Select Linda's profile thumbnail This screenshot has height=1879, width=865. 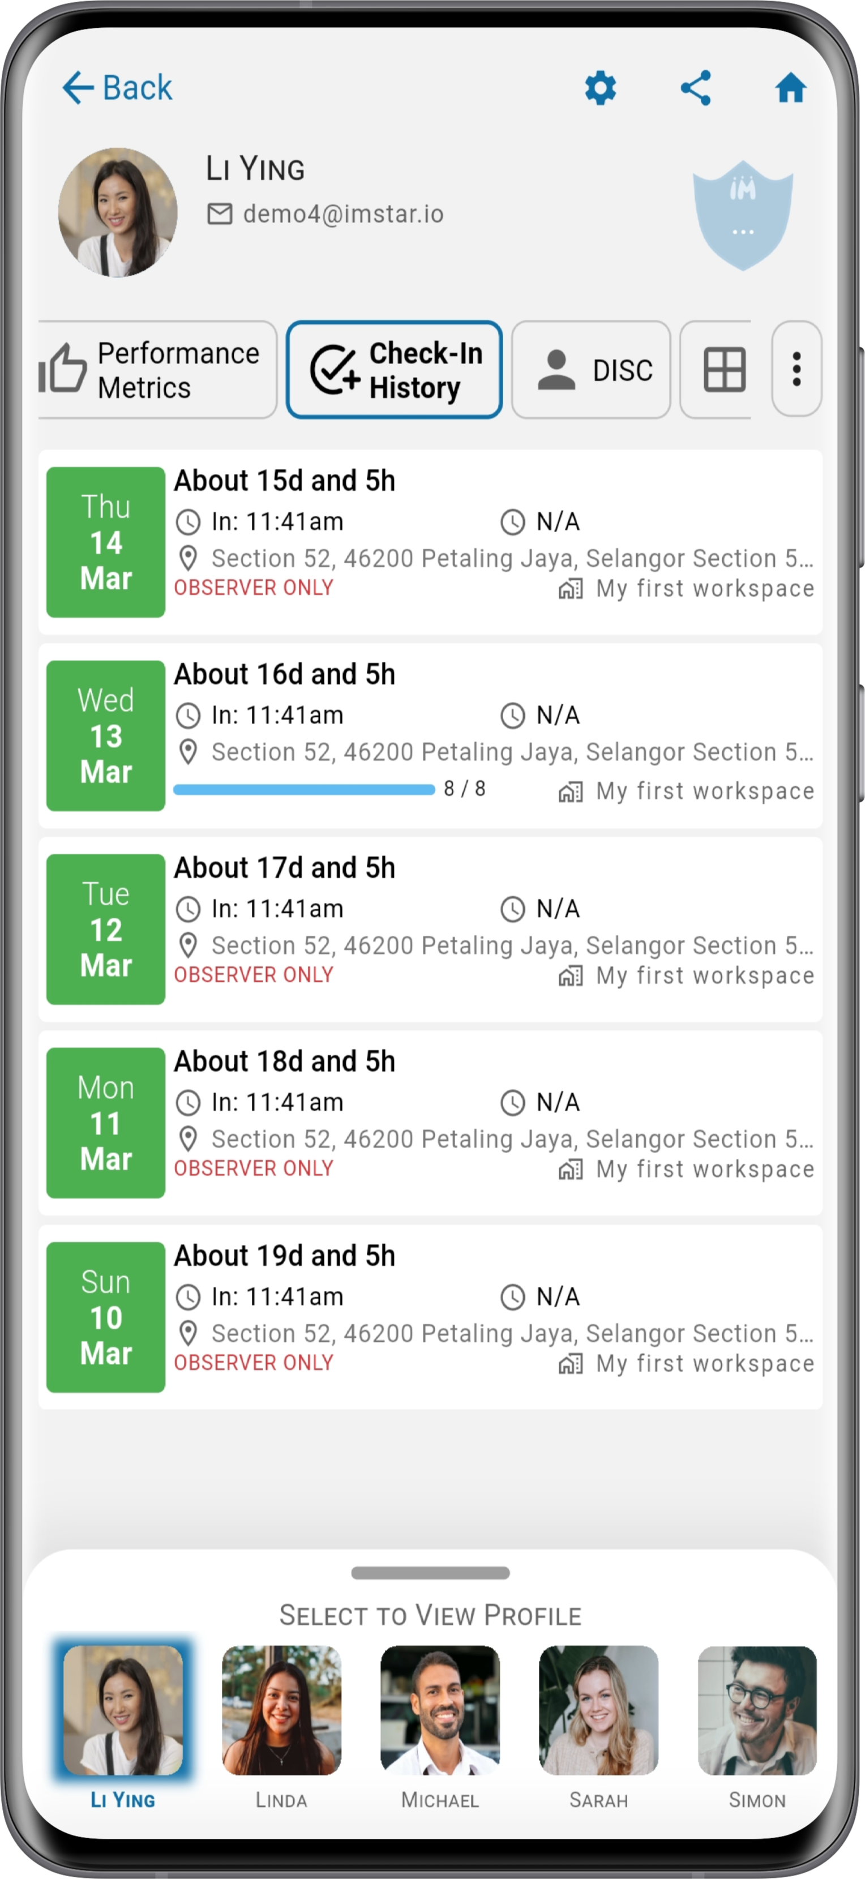pyautogui.click(x=281, y=1710)
